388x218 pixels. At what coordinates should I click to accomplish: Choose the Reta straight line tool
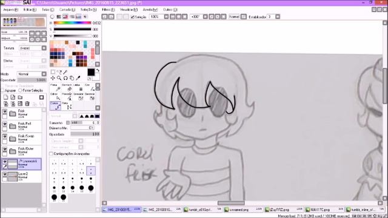pos(67,106)
